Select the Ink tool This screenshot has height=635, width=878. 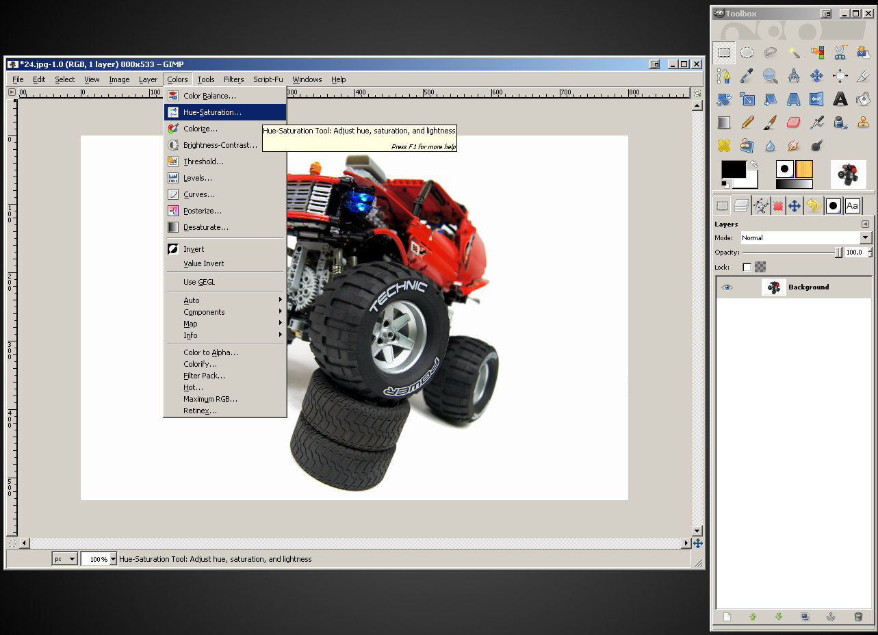840,122
